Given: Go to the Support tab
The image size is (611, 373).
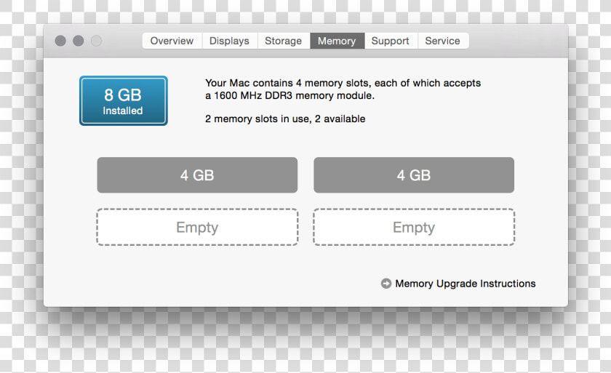Looking at the screenshot, I should (x=391, y=41).
